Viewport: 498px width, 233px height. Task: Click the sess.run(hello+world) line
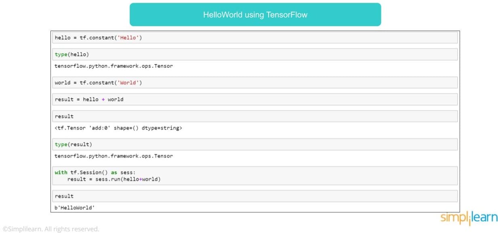(113, 179)
